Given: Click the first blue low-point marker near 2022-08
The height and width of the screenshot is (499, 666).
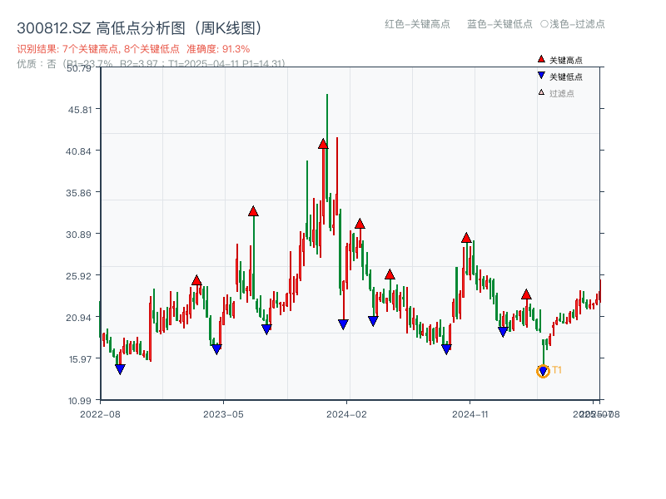Looking at the screenshot, I should click(119, 367).
